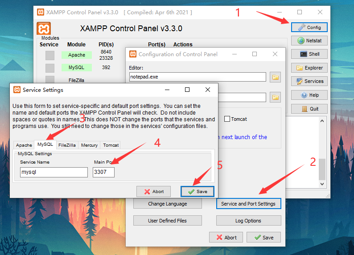Click Apache PID 23328

[x=106, y=58]
